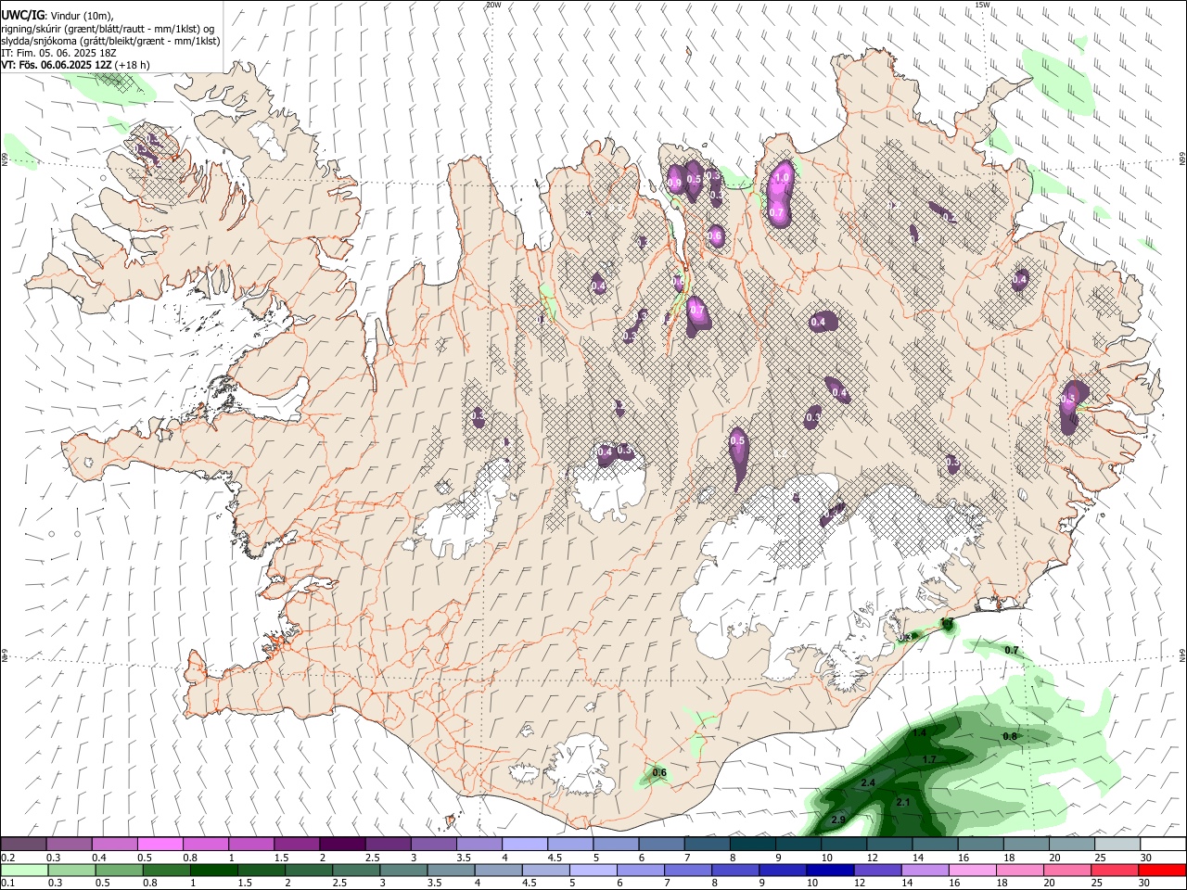Click the '2.1' rain value offshore
Screen dimensions: 1187x890
903,802
